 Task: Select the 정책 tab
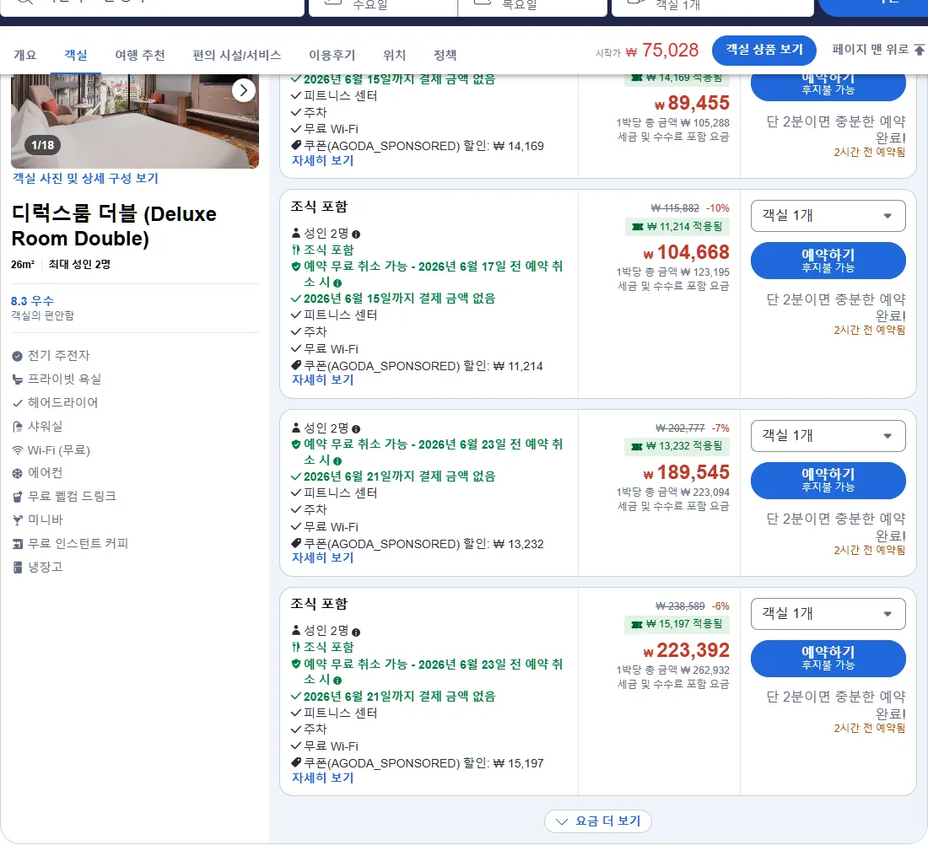445,55
